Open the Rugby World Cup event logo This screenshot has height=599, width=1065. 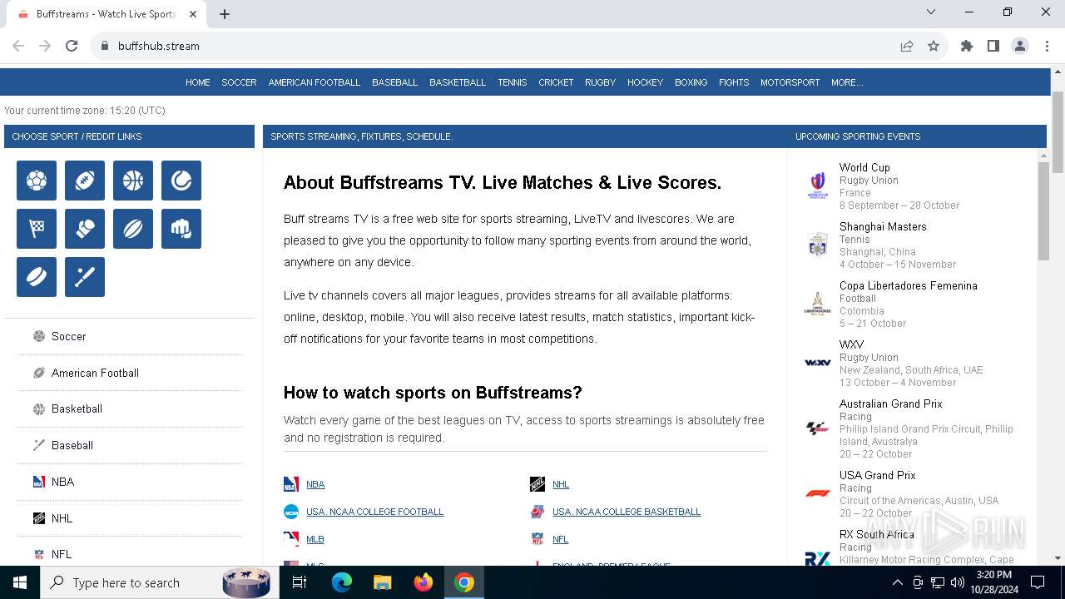pyautogui.click(x=818, y=186)
